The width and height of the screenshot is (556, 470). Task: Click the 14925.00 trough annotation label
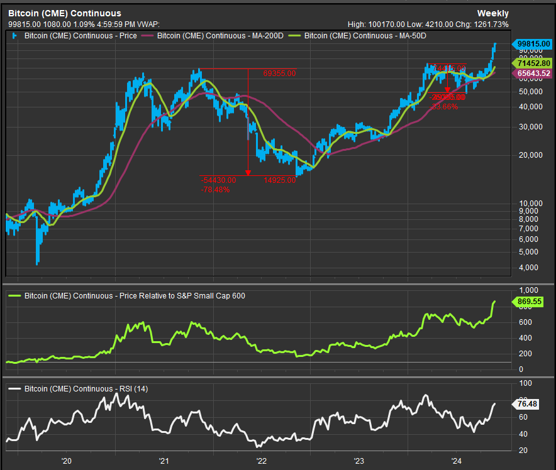tap(279, 180)
